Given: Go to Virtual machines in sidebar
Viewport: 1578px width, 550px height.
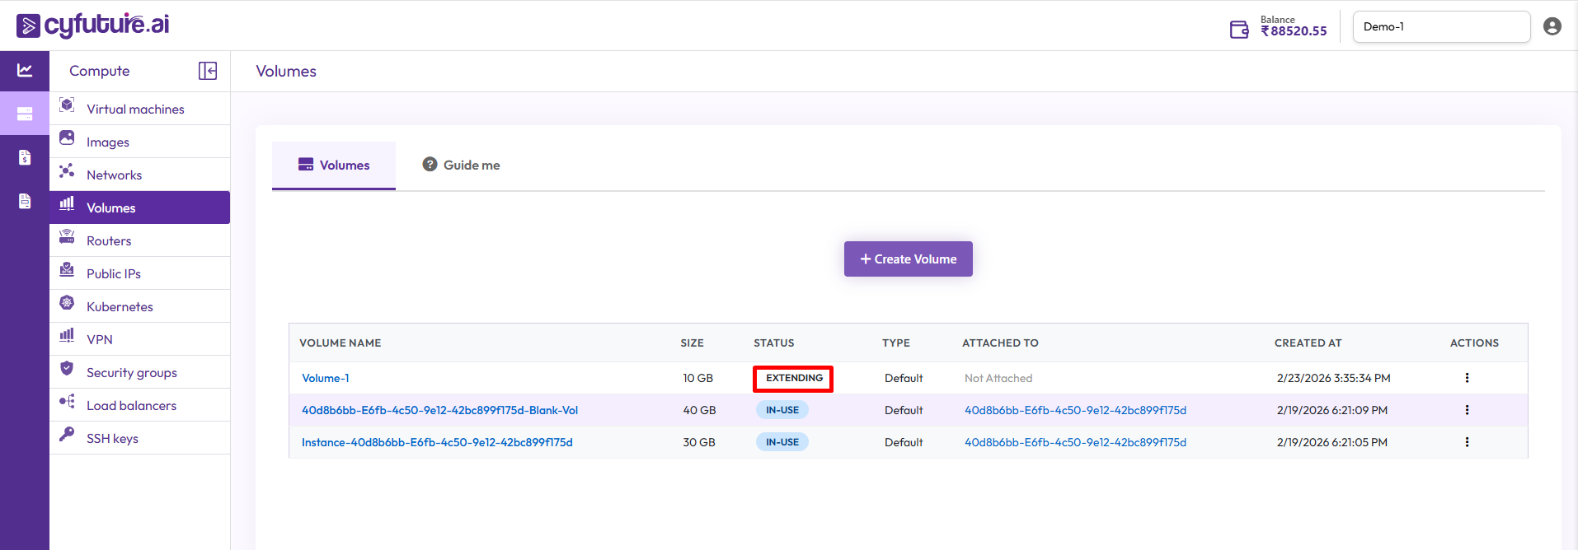Looking at the screenshot, I should 135,109.
